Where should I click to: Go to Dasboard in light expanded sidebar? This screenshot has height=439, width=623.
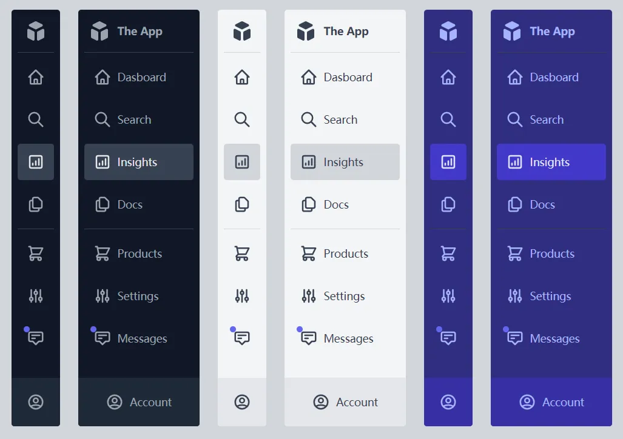[345, 77]
